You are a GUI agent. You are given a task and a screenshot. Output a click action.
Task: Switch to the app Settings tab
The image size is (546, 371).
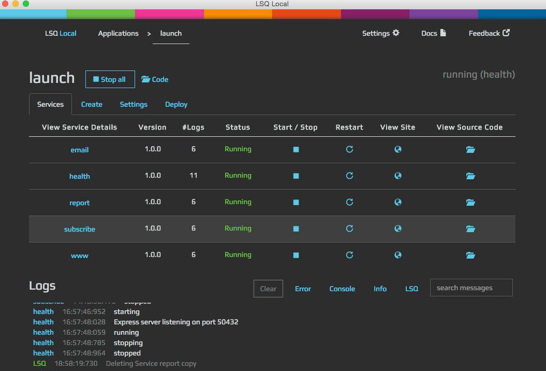pyautogui.click(x=134, y=105)
